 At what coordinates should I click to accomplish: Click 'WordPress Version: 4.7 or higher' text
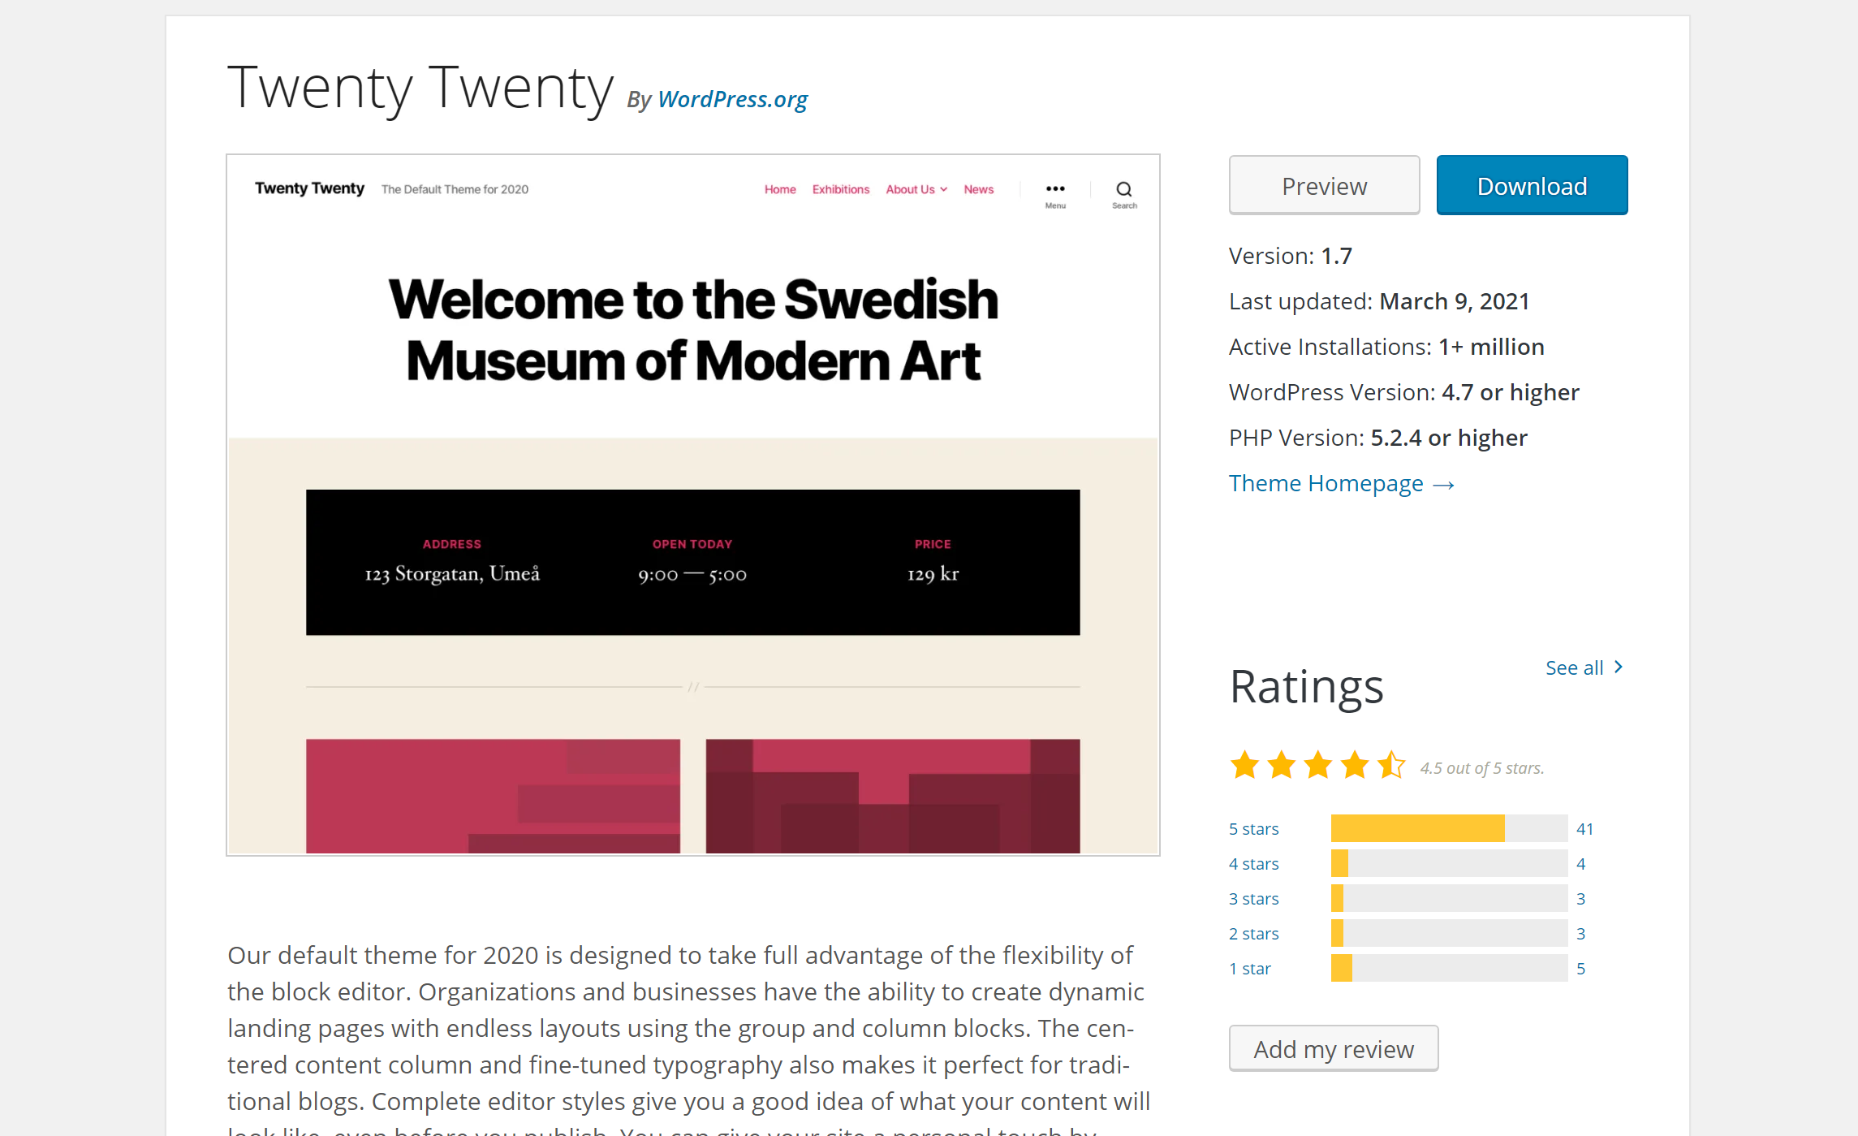(x=1403, y=392)
